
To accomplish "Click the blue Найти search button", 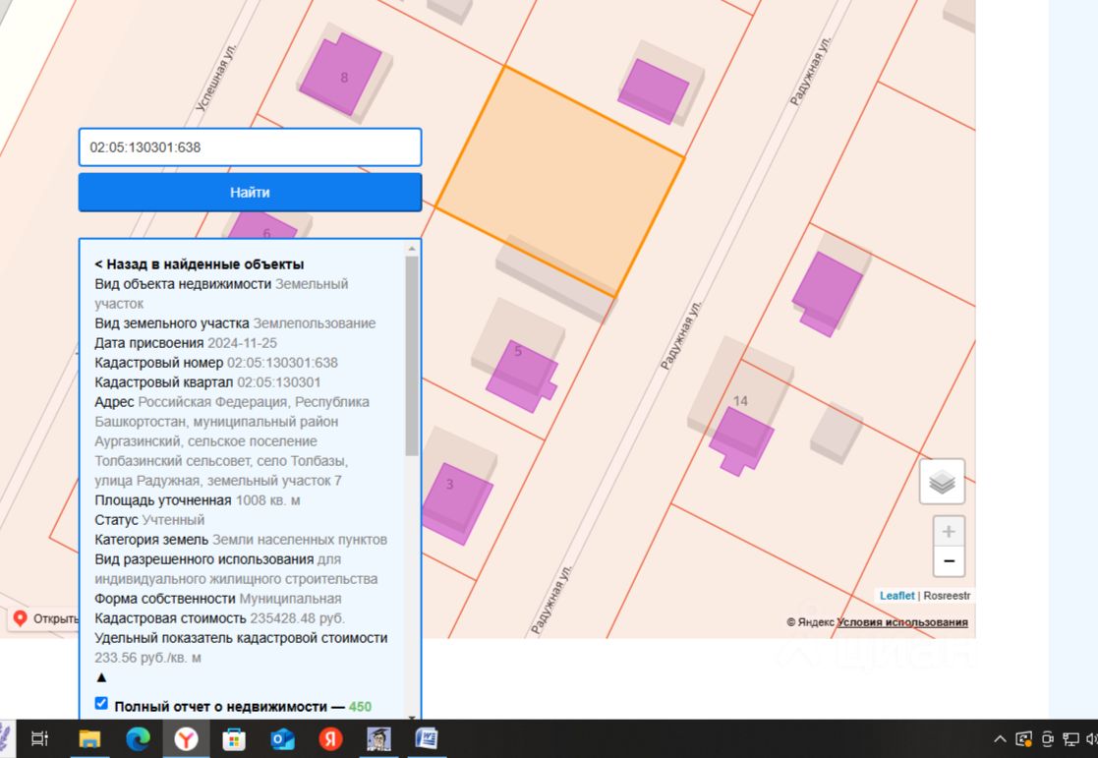I will coord(250,192).
